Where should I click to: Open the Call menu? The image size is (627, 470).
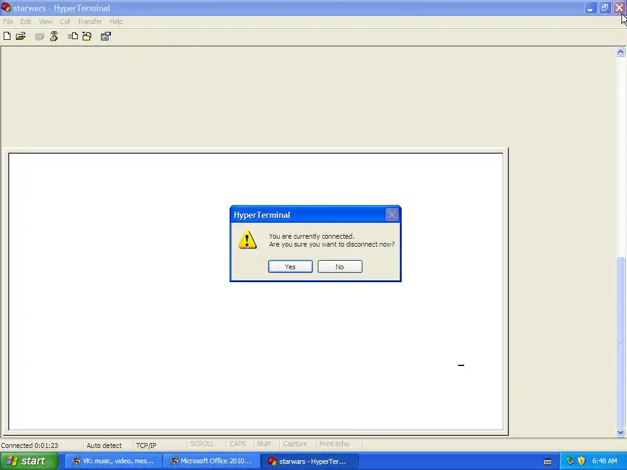[x=65, y=21]
